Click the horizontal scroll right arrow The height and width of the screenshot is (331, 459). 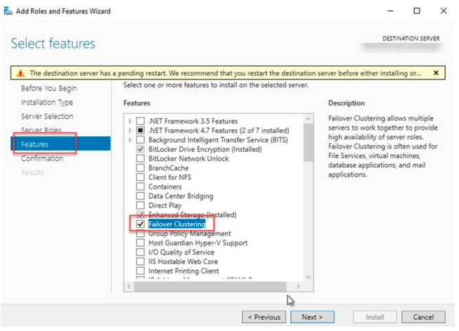(298, 287)
